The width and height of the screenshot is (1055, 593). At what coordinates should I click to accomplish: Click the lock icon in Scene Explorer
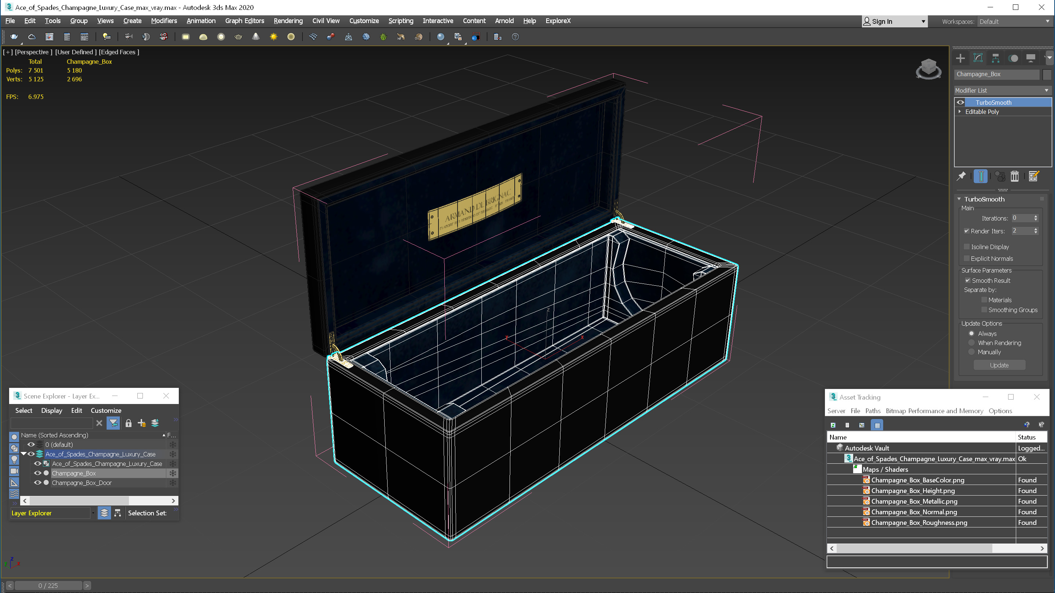[x=128, y=423]
